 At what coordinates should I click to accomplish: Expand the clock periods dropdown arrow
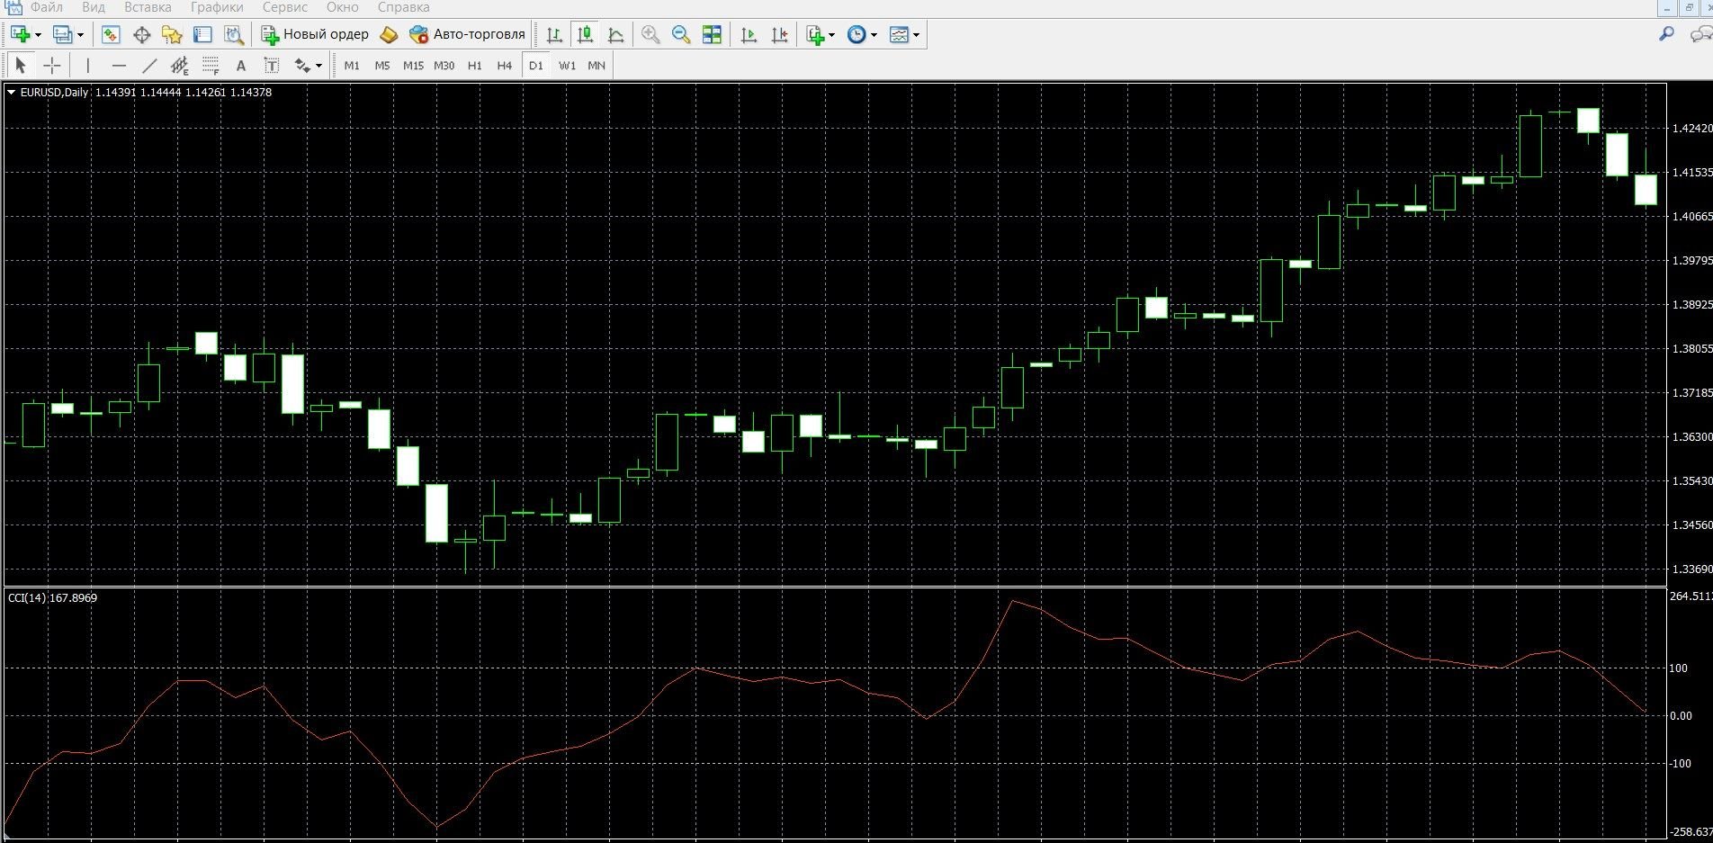[874, 35]
